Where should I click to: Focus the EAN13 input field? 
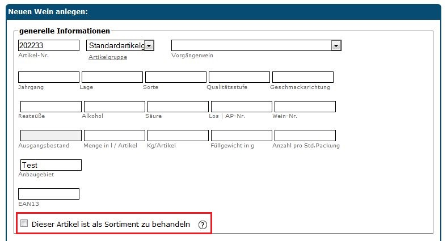49,194
